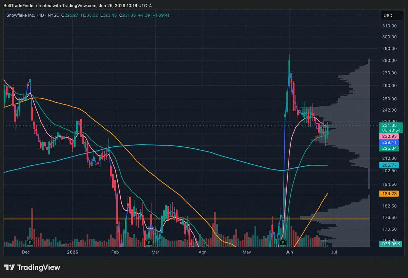Click the change value +4.29 (+1.89%)
This screenshot has width=408, height=278.
click(x=153, y=15)
